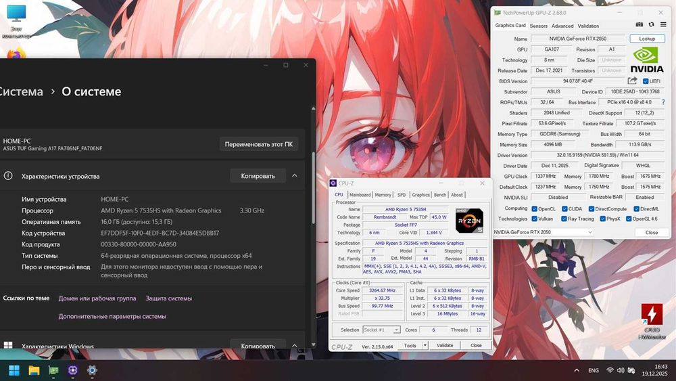This screenshot has width=676, height=381.
Task: Toggle the PhysX checkbox
Action: tap(602, 219)
